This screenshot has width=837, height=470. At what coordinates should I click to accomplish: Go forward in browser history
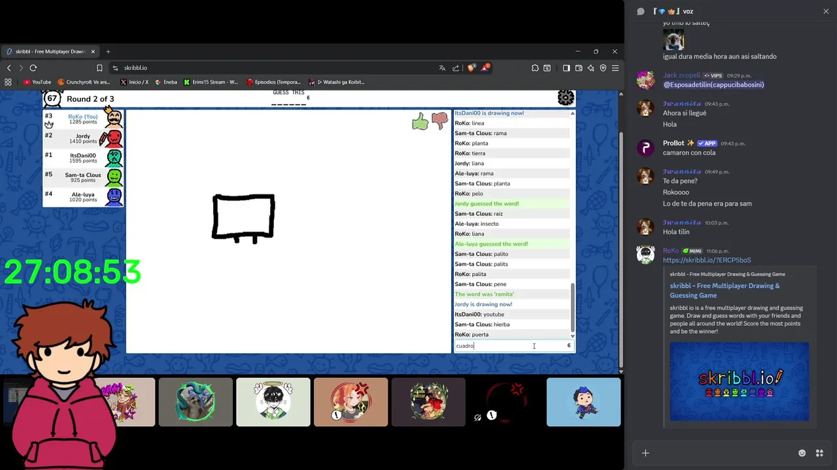click(x=21, y=68)
